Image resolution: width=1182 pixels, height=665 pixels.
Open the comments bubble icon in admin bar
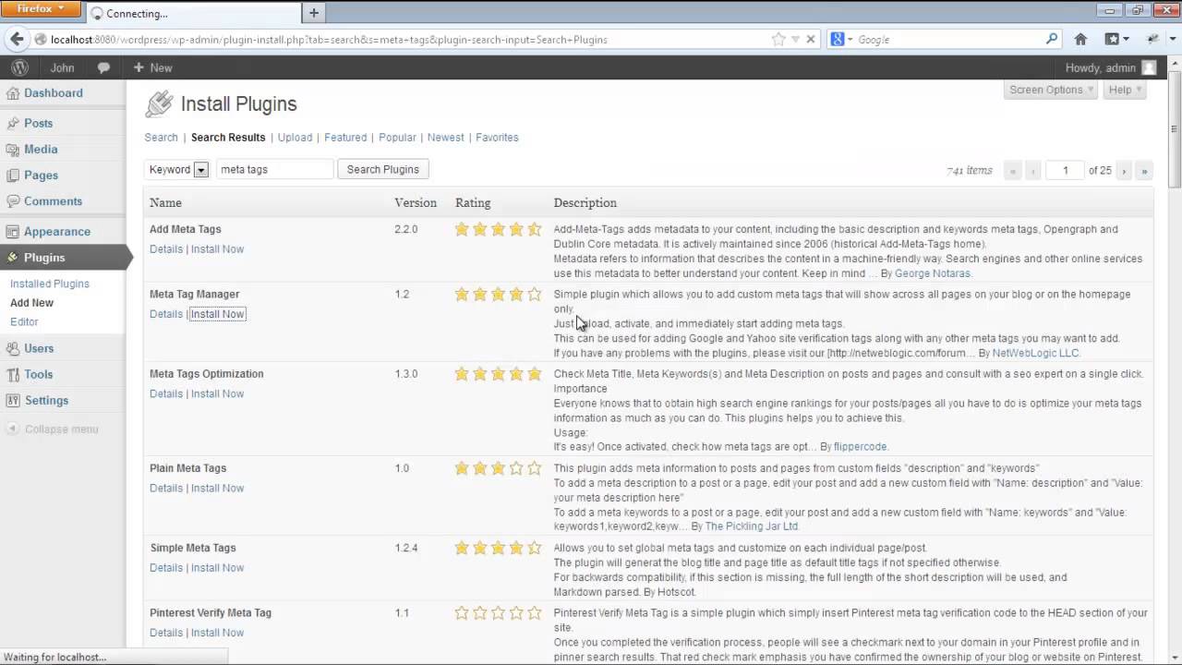(x=103, y=68)
